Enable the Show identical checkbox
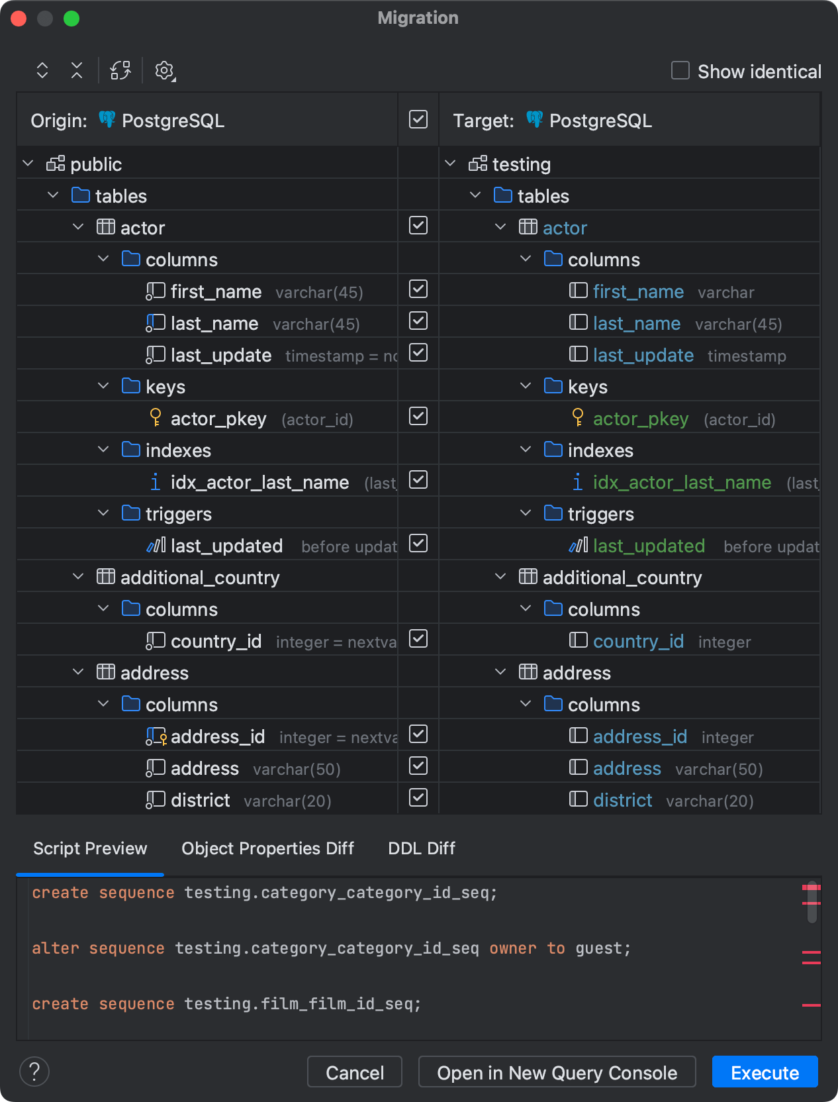Viewport: 838px width, 1102px height. pyautogui.click(x=680, y=70)
